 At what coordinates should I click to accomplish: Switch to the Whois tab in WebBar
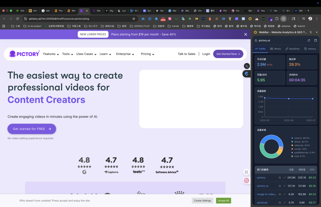(276, 49)
